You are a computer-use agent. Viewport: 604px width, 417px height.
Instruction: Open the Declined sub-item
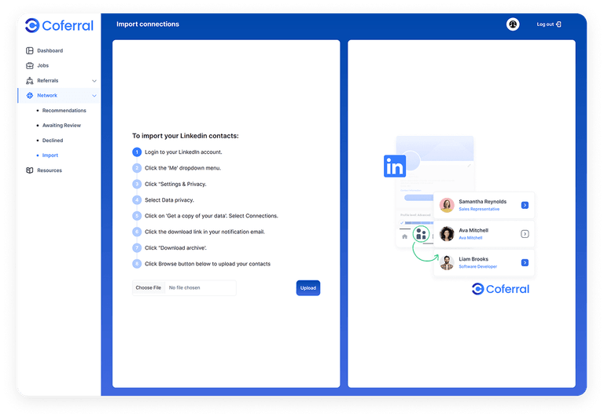click(x=53, y=141)
